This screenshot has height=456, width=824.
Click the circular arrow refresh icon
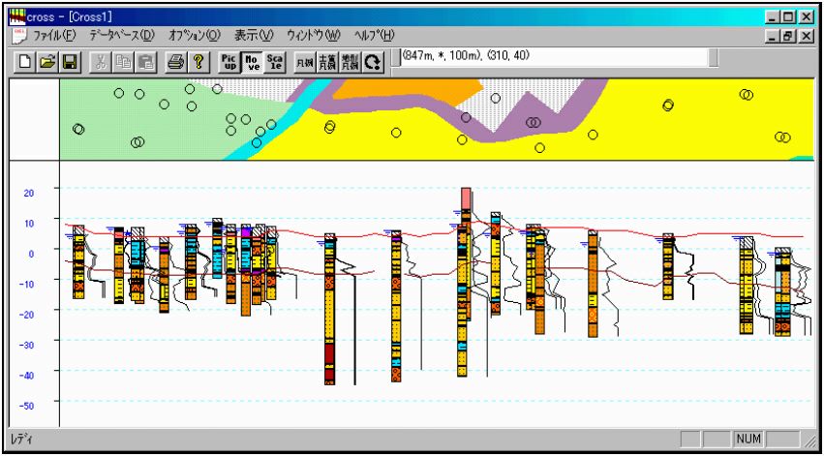tap(373, 63)
